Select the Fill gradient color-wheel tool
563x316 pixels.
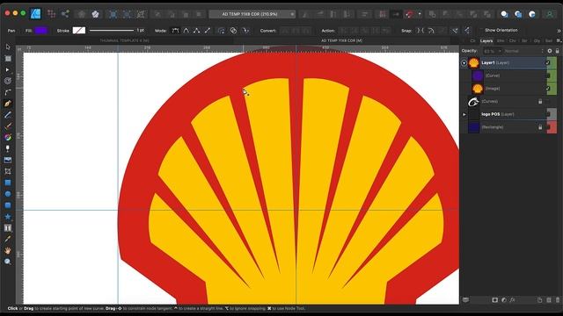click(8, 137)
